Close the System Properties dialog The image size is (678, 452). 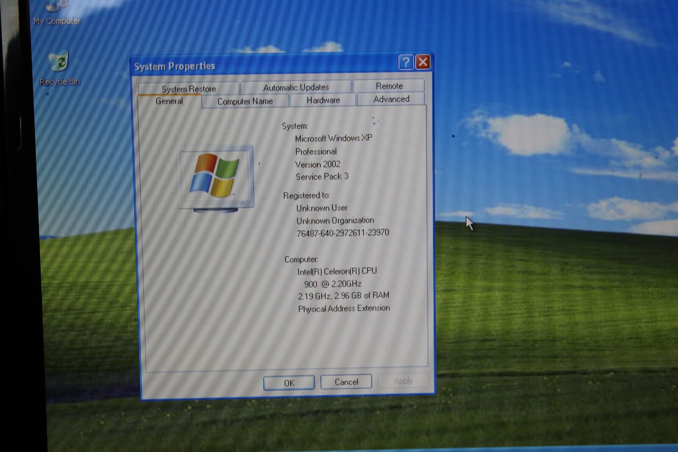(x=423, y=62)
